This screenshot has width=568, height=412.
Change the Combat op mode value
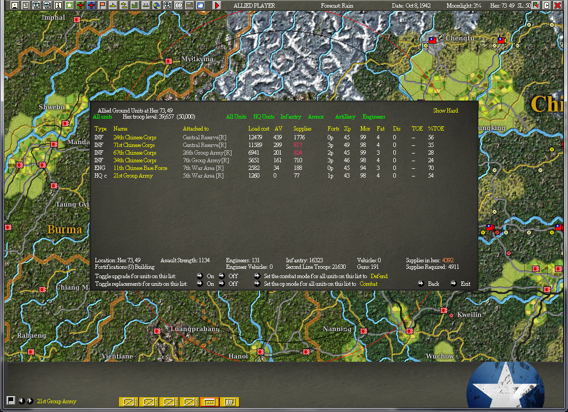369,284
